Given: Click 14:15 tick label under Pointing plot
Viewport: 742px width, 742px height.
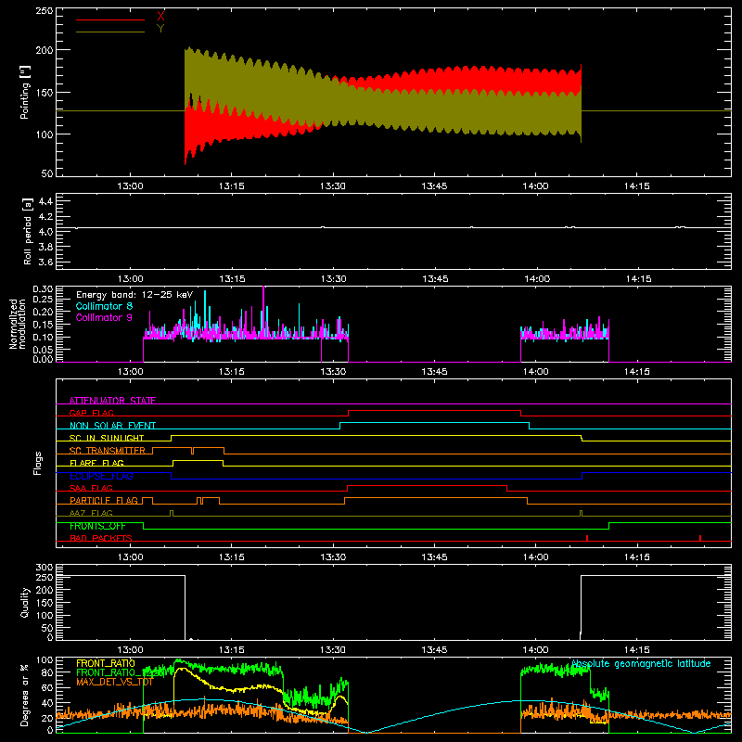Looking at the screenshot, I should [637, 186].
